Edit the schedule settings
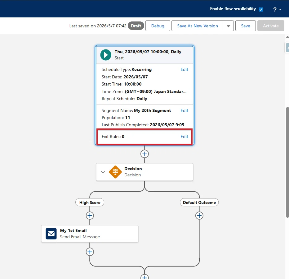The image size is (289, 279). (x=184, y=70)
